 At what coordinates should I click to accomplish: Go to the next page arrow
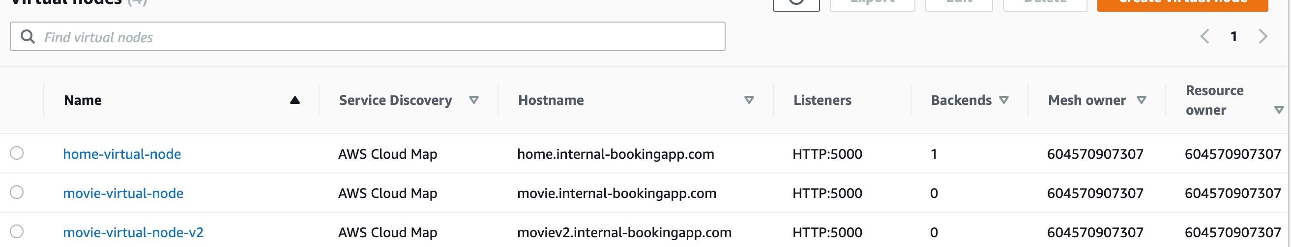click(x=1263, y=36)
